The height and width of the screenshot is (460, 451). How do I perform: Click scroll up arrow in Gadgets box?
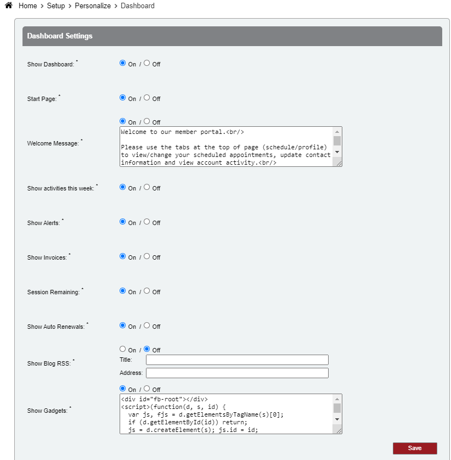click(x=337, y=398)
